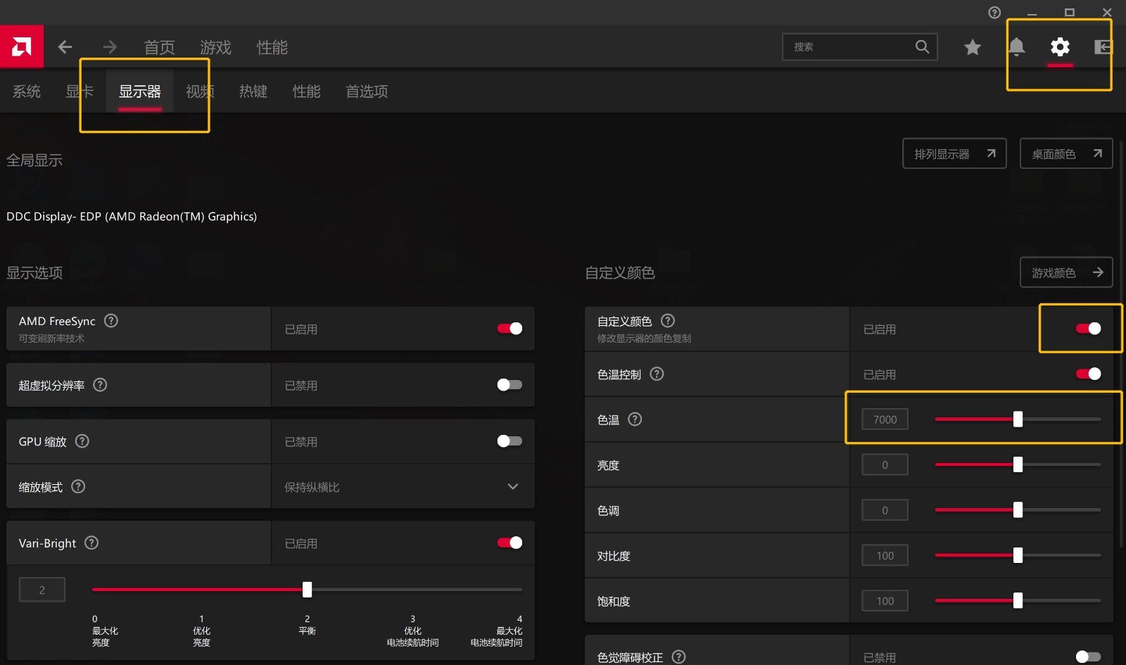1126x665 pixels.
Task: Show help for 色温控制
Action: [657, 374]
